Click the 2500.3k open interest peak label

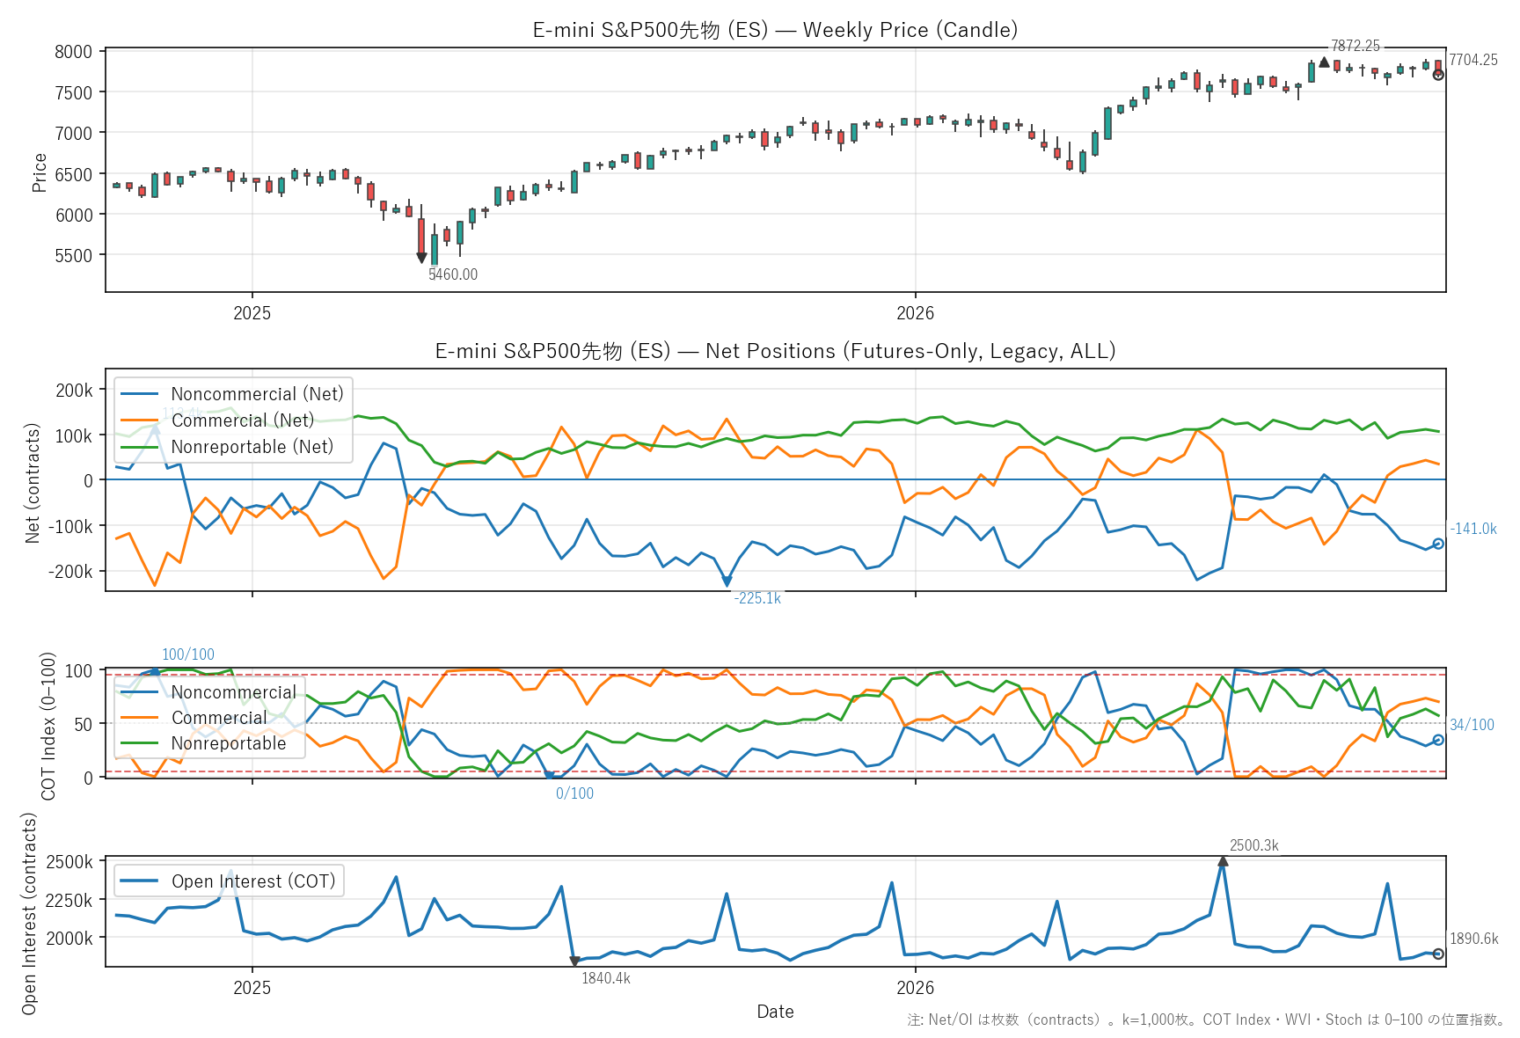(x=1254, y=845)
